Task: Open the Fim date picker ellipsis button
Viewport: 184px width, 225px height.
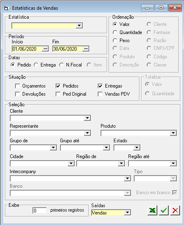Action: click(x=86, y=49)
